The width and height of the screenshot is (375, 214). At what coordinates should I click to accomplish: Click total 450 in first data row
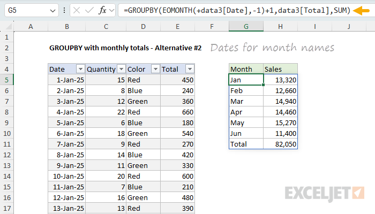[177, 80]
